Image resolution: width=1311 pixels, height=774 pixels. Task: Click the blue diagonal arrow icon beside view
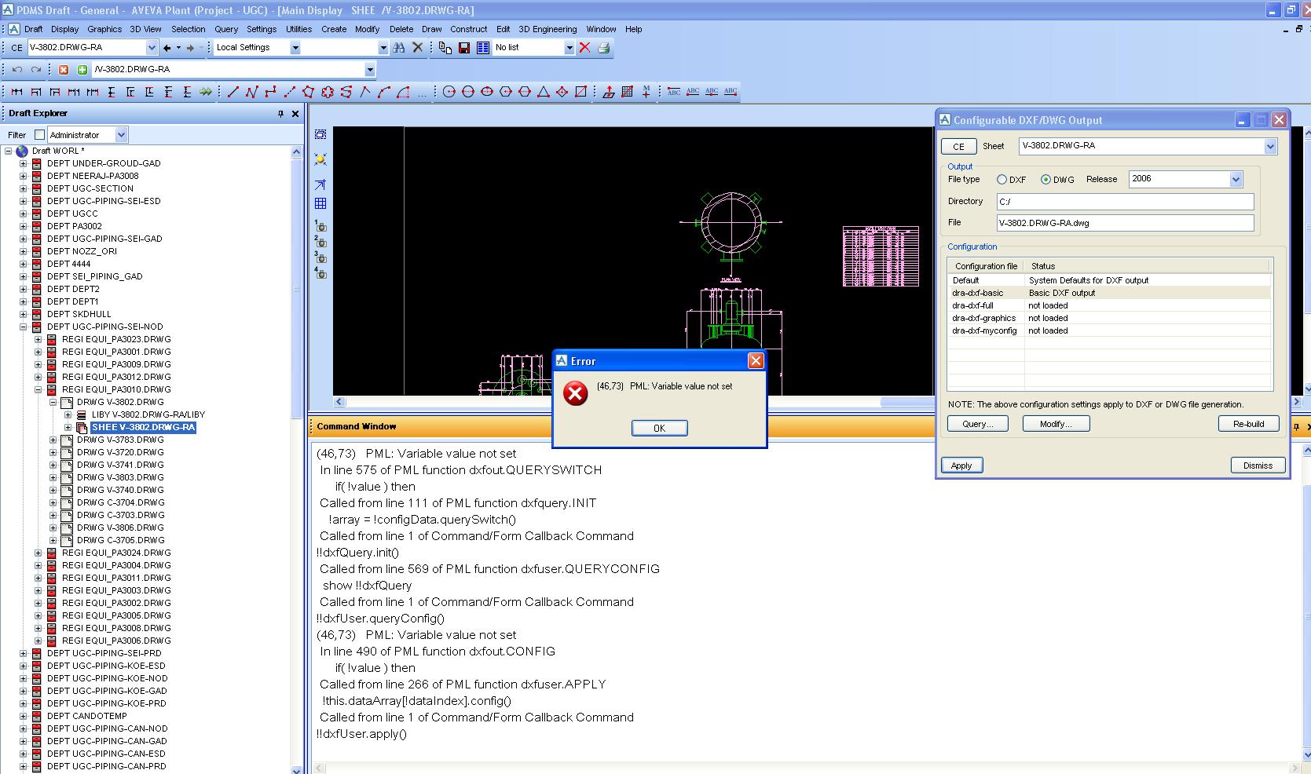click(x=320, y=185)
